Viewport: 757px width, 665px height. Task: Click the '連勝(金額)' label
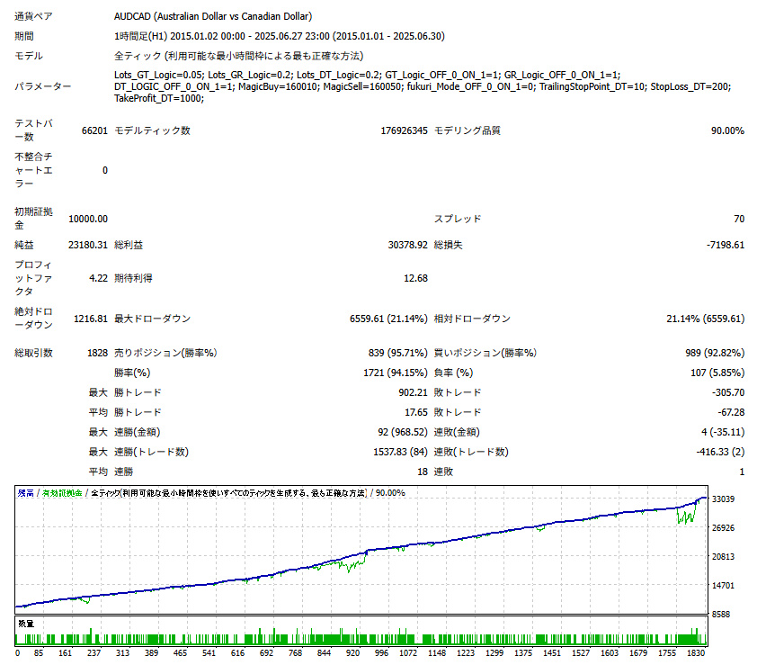pyautogui.click(x=138, y=433)
